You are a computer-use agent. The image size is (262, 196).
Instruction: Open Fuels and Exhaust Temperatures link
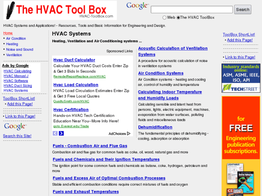coord(86,192)
